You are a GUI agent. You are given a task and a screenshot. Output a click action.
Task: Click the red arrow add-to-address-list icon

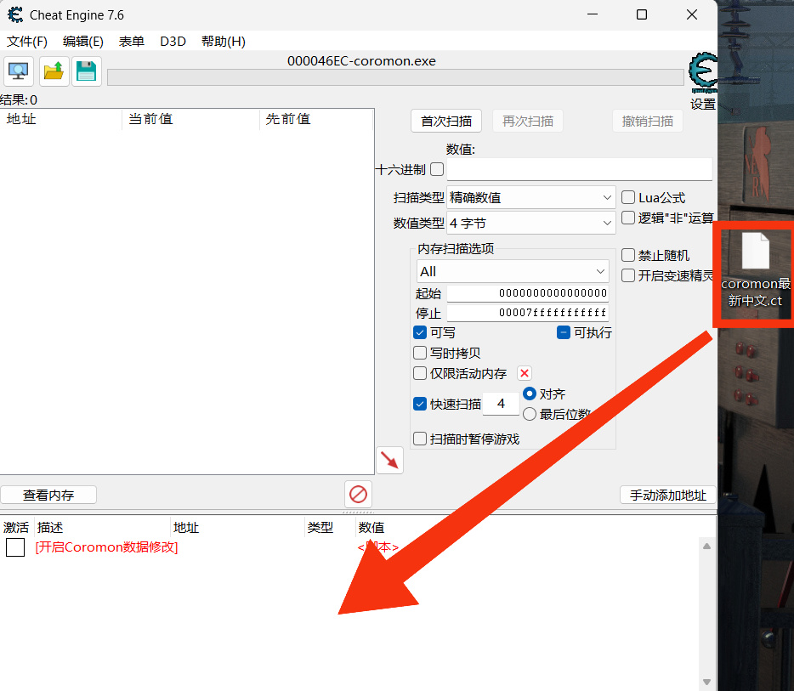pyautogui.click(x=389, y=460)
